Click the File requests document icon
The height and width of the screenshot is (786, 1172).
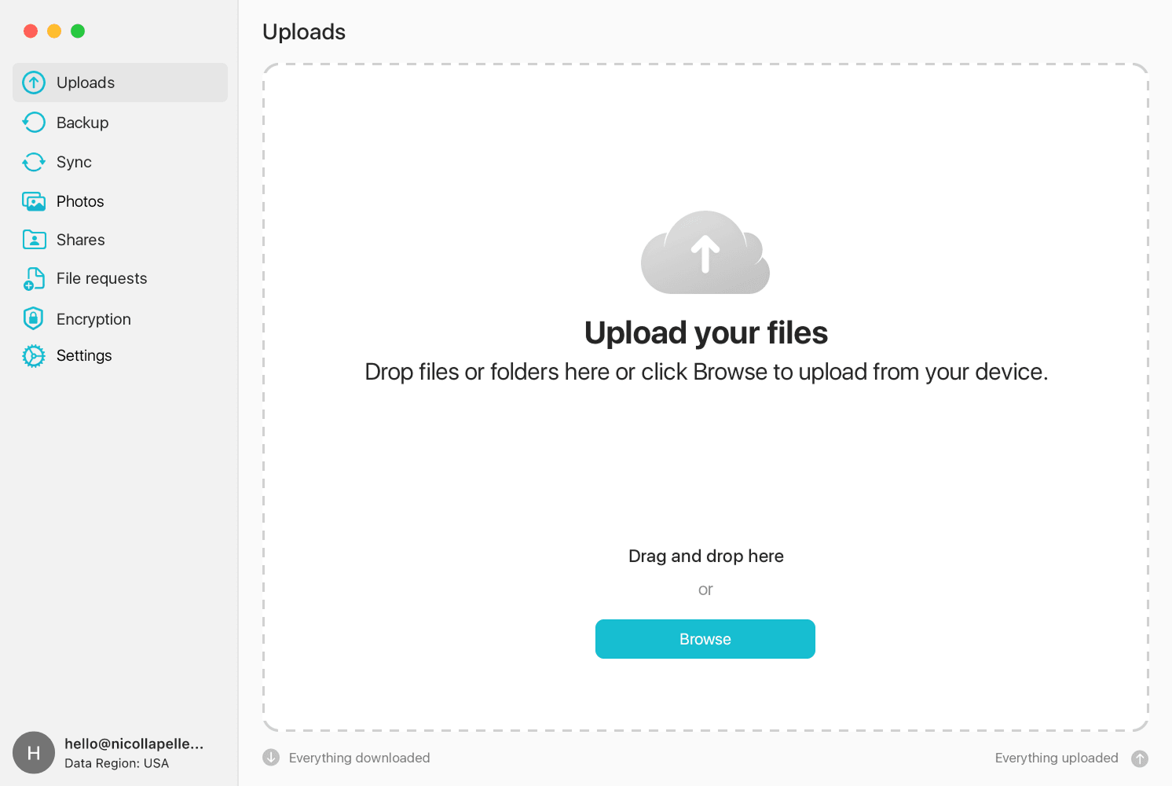point(34,279)
